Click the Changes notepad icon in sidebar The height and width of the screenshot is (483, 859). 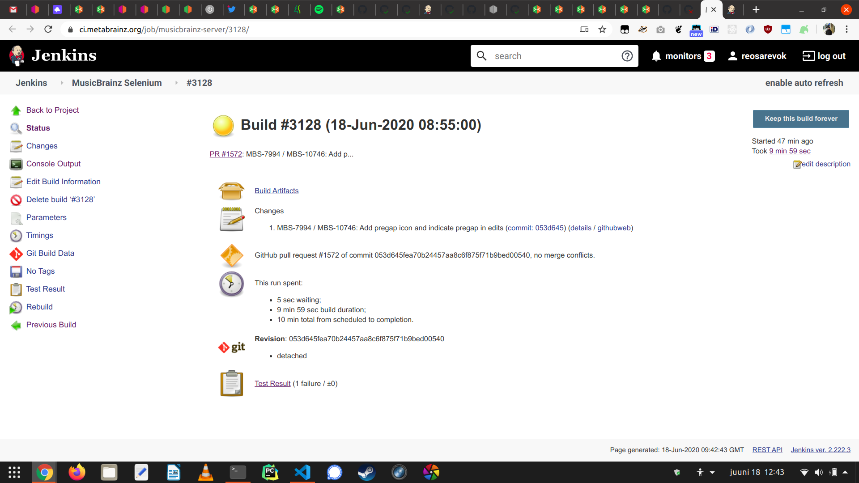tap(16, 146)
